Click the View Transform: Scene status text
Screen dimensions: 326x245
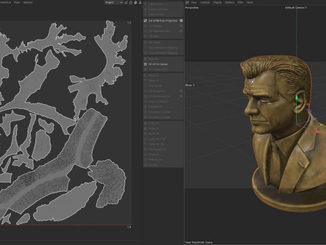click(199, 242)
